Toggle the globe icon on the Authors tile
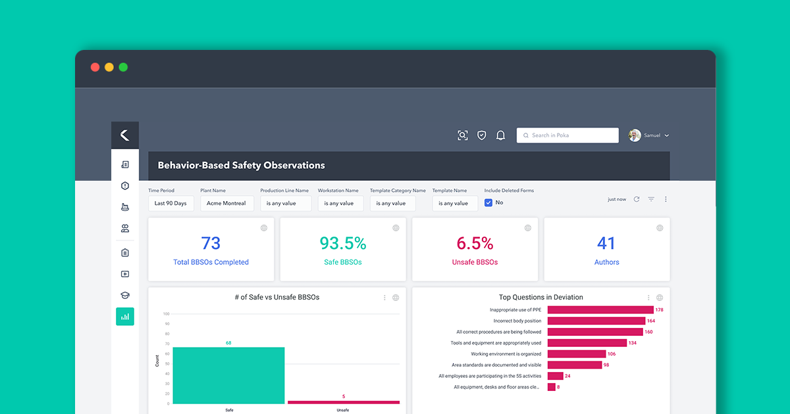 pyautogui.click(x=659, y=227)
